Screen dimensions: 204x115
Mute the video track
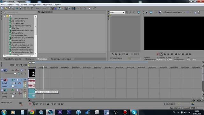[x=21, y=70]
